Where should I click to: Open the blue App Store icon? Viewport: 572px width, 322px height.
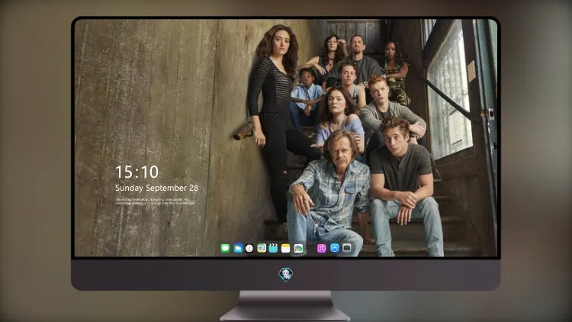click(x=335, y=248)
